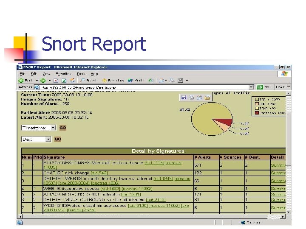Click the Links label on the toolbar
The width and height of the screenshot is (306, 229).
pos(280,87)
